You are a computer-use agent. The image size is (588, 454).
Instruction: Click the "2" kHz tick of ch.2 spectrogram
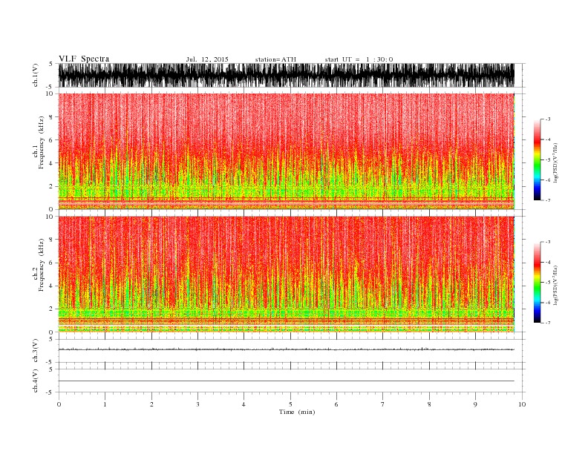[x=52, y=309]
